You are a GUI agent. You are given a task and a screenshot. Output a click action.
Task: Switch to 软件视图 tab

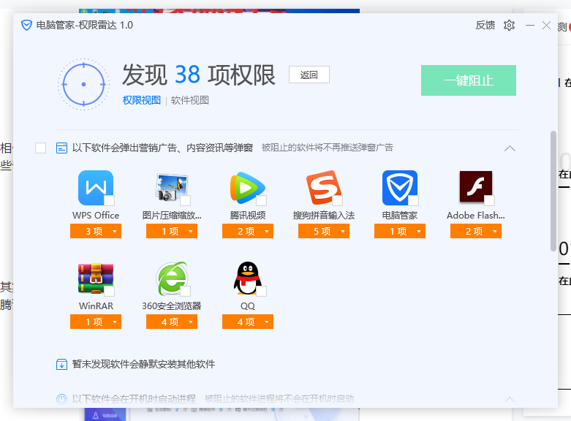coord(190,100)
